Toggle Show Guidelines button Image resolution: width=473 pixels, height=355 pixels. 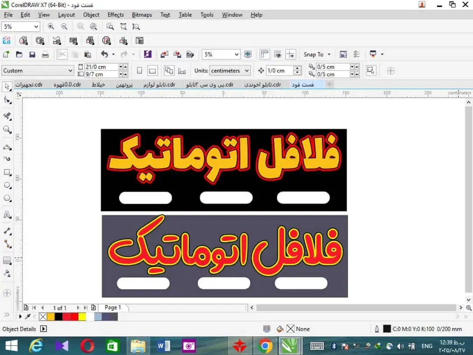[290, 54]
